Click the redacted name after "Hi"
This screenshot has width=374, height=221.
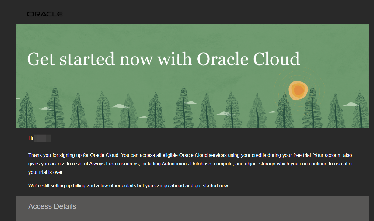[x=42, y=138]
